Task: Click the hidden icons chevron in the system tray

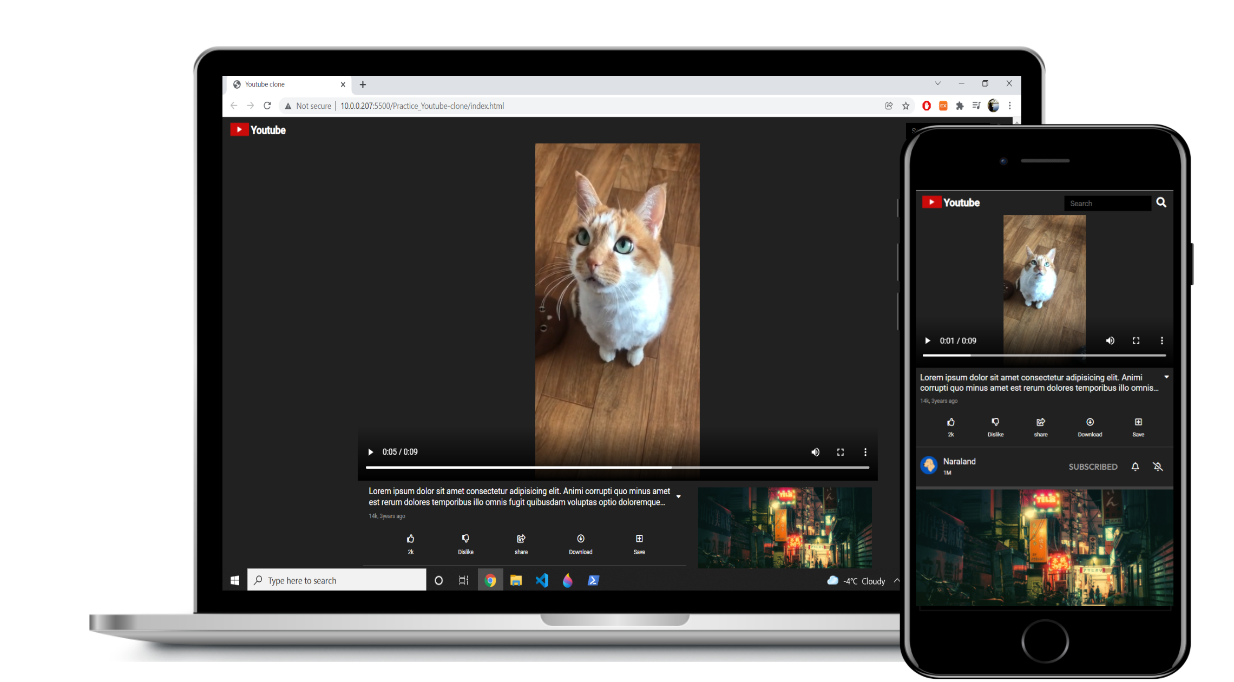Action: [x=897, y=580]
